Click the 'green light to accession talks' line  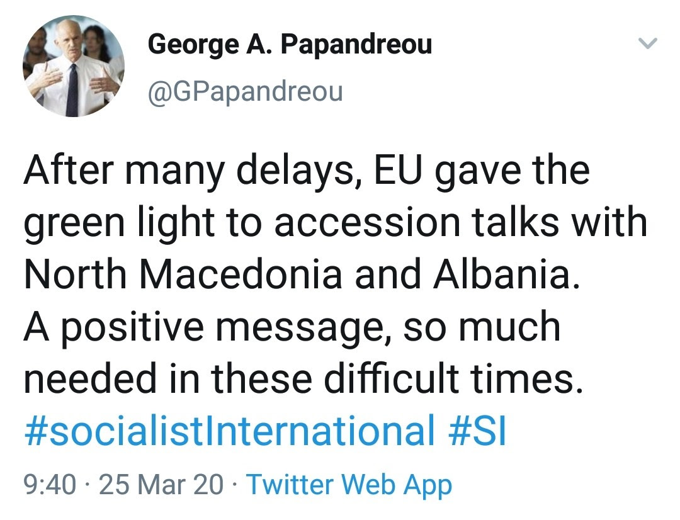coord(336,223)
